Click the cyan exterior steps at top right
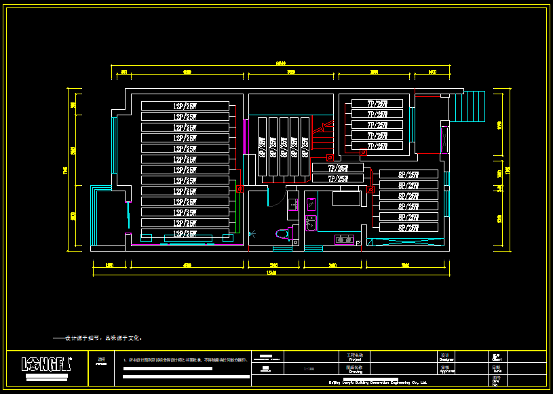The width and height of the screenshot is (553, 394). (x=473, y=107)
